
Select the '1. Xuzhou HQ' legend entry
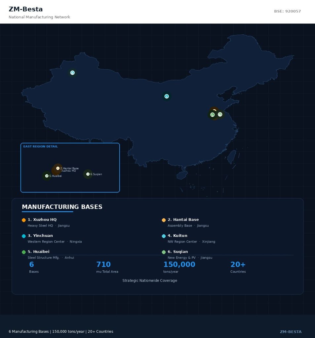[42, 220]
